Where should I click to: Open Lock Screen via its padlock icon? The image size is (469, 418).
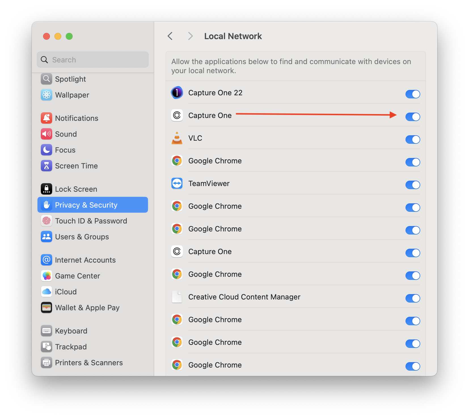click(47, 189)
